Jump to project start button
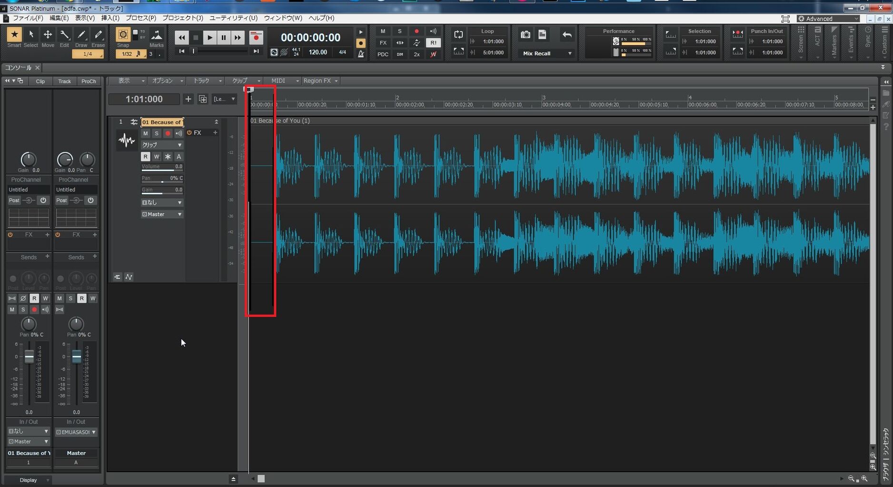Screen dimensions: 893x487 (181, 51)
